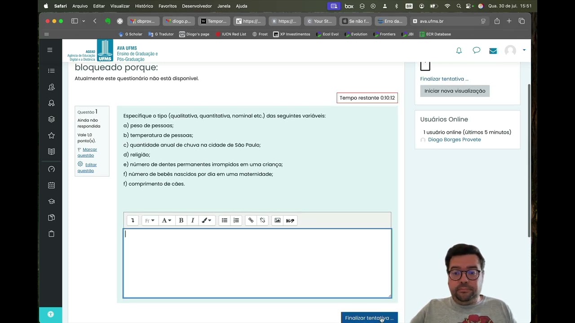Open notifications bell
The width and height of the screenshot is (575, 323).
pos(459,51)
